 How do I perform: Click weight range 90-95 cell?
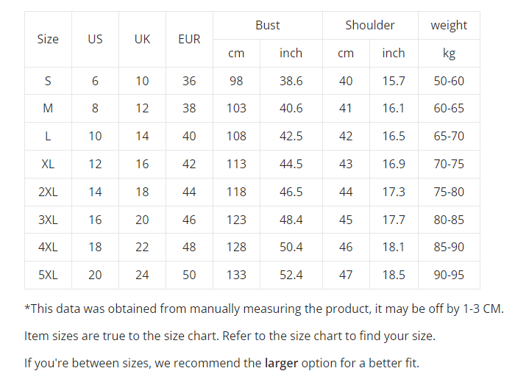click(449, 275)
